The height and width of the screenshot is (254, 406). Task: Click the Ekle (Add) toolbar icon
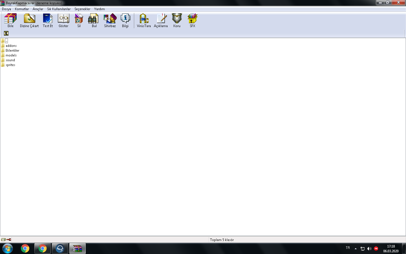click(x=10, y=20)
